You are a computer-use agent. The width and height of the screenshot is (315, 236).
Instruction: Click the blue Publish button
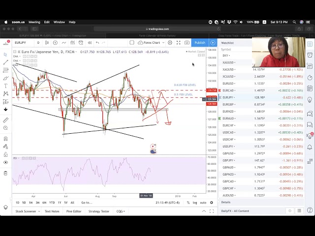coord(199,43)
